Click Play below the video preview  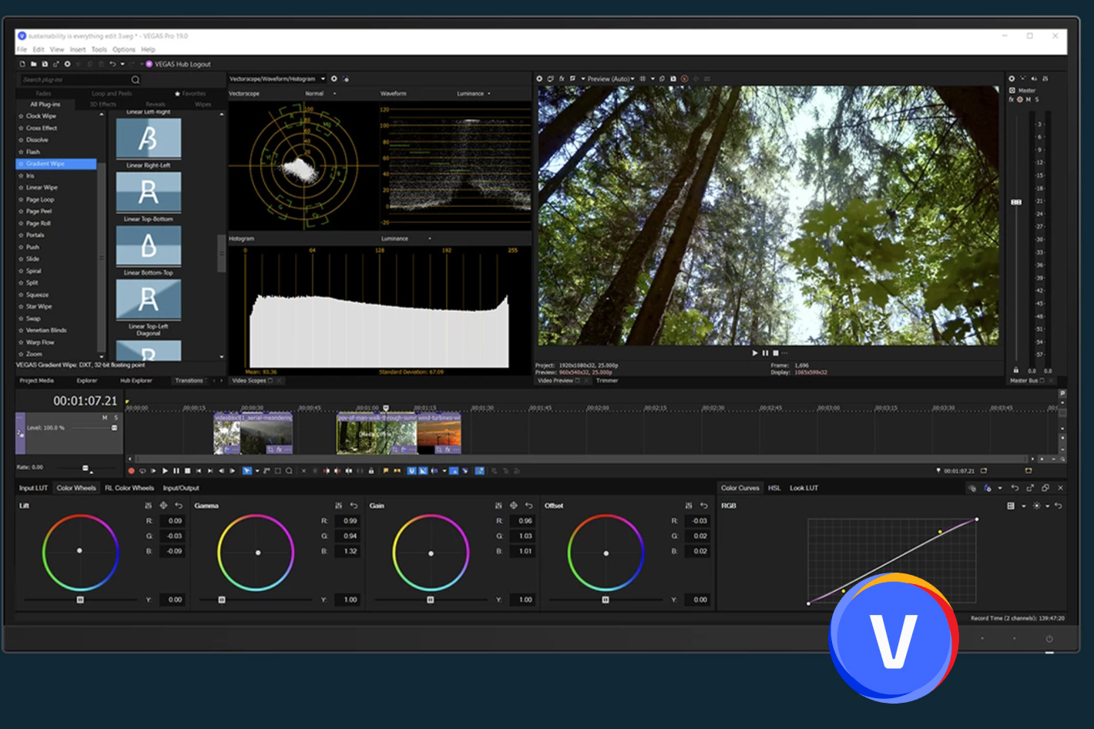tap(755, 353)
